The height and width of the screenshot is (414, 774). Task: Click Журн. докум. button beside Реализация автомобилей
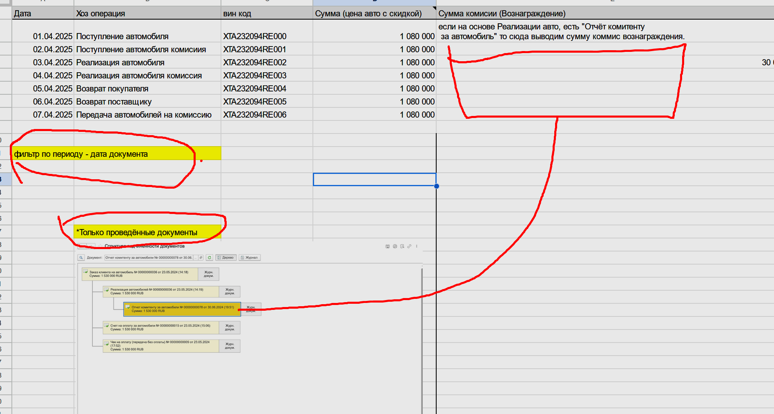230,292
